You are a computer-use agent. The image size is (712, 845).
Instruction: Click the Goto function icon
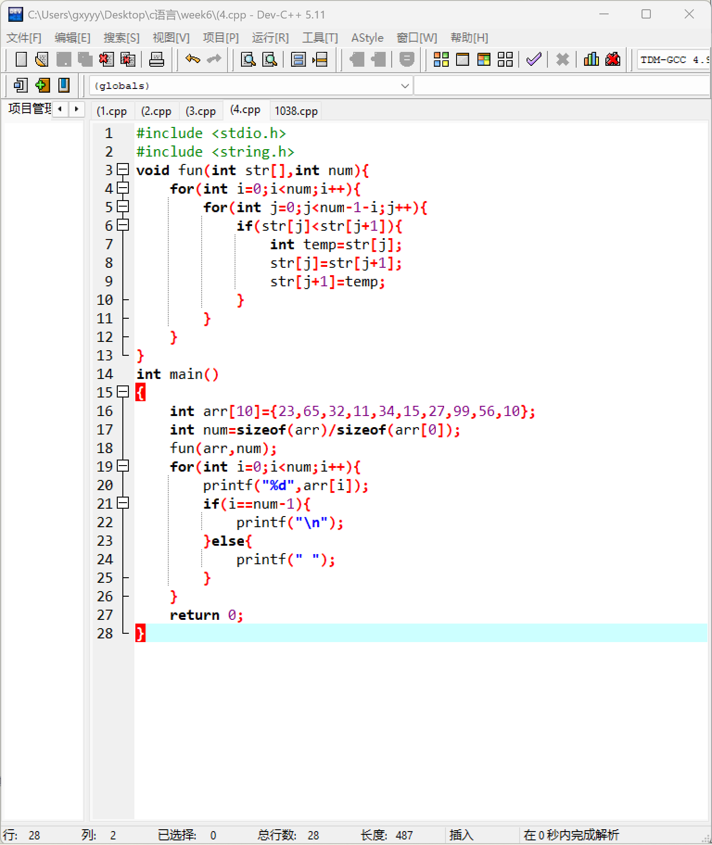coord(298,59)
